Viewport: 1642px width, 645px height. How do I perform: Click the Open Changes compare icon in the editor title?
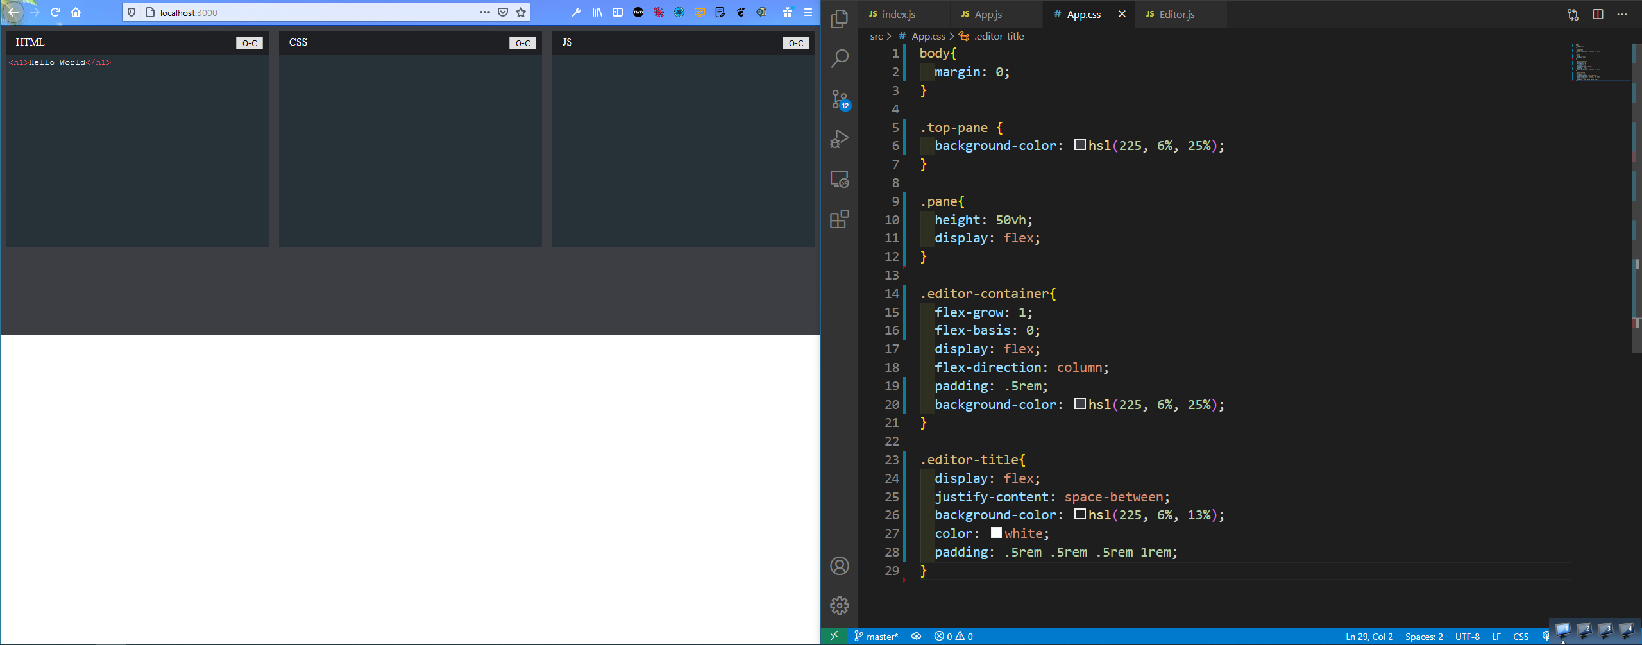[x=1573, y=14]
